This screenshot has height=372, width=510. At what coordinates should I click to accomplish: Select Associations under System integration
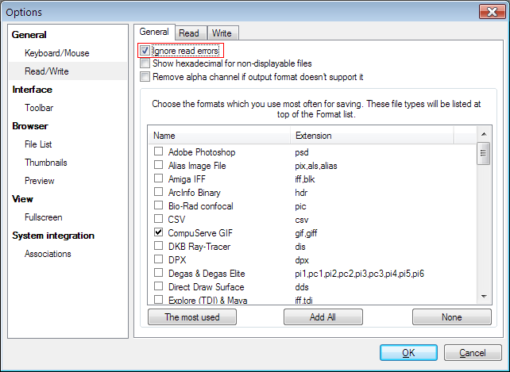(48, 254)
